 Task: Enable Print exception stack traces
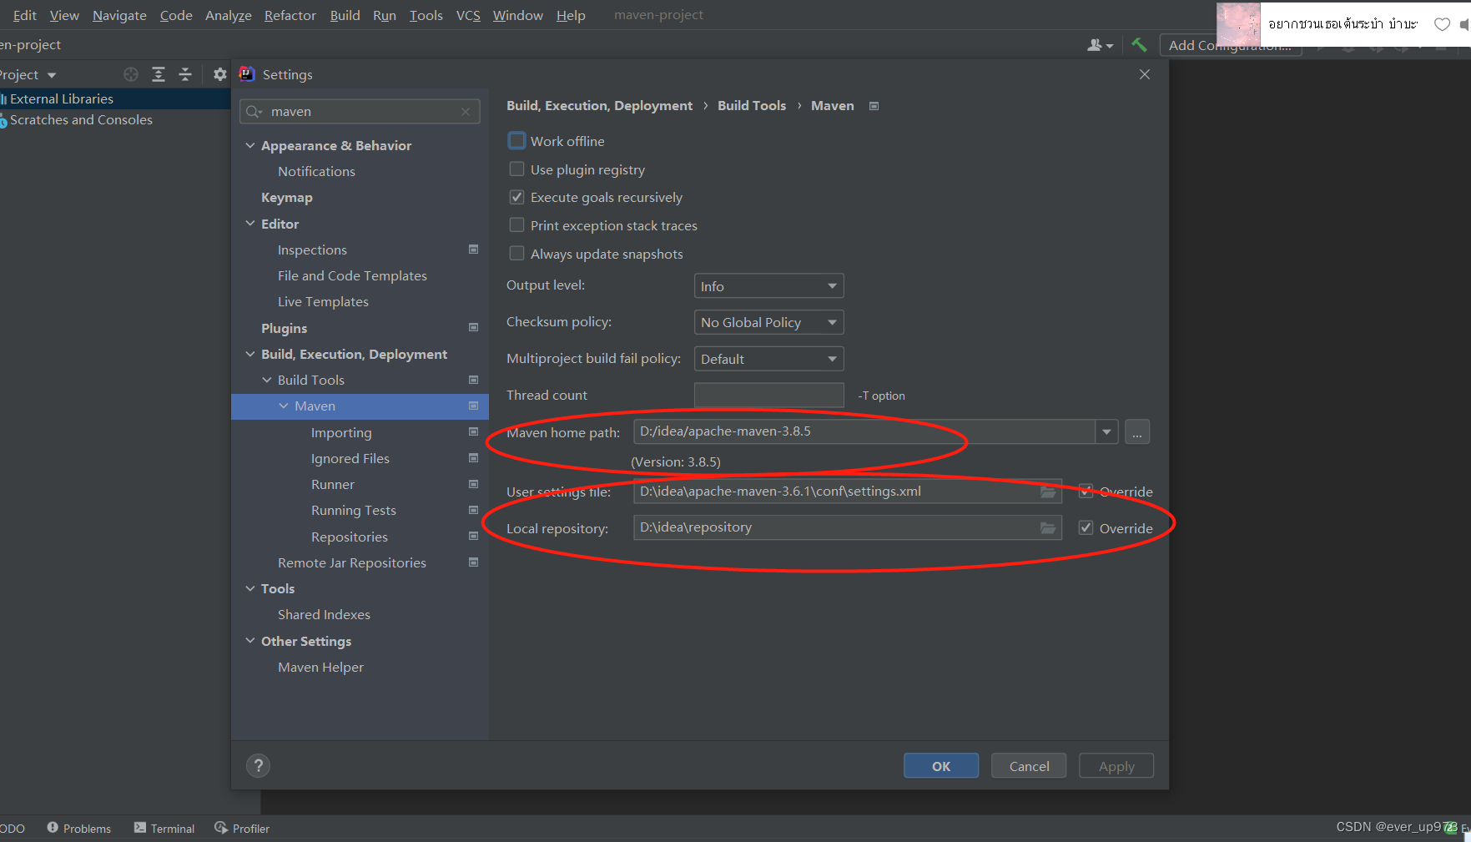coord(517,225)
